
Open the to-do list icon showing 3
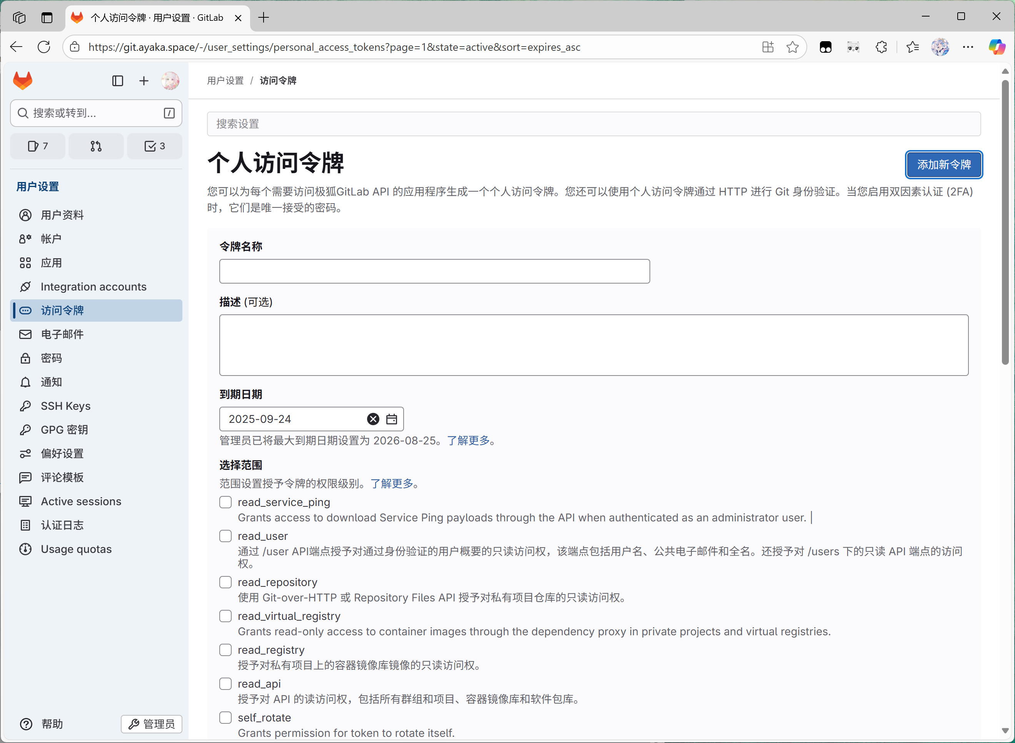(x=154, y=146)
